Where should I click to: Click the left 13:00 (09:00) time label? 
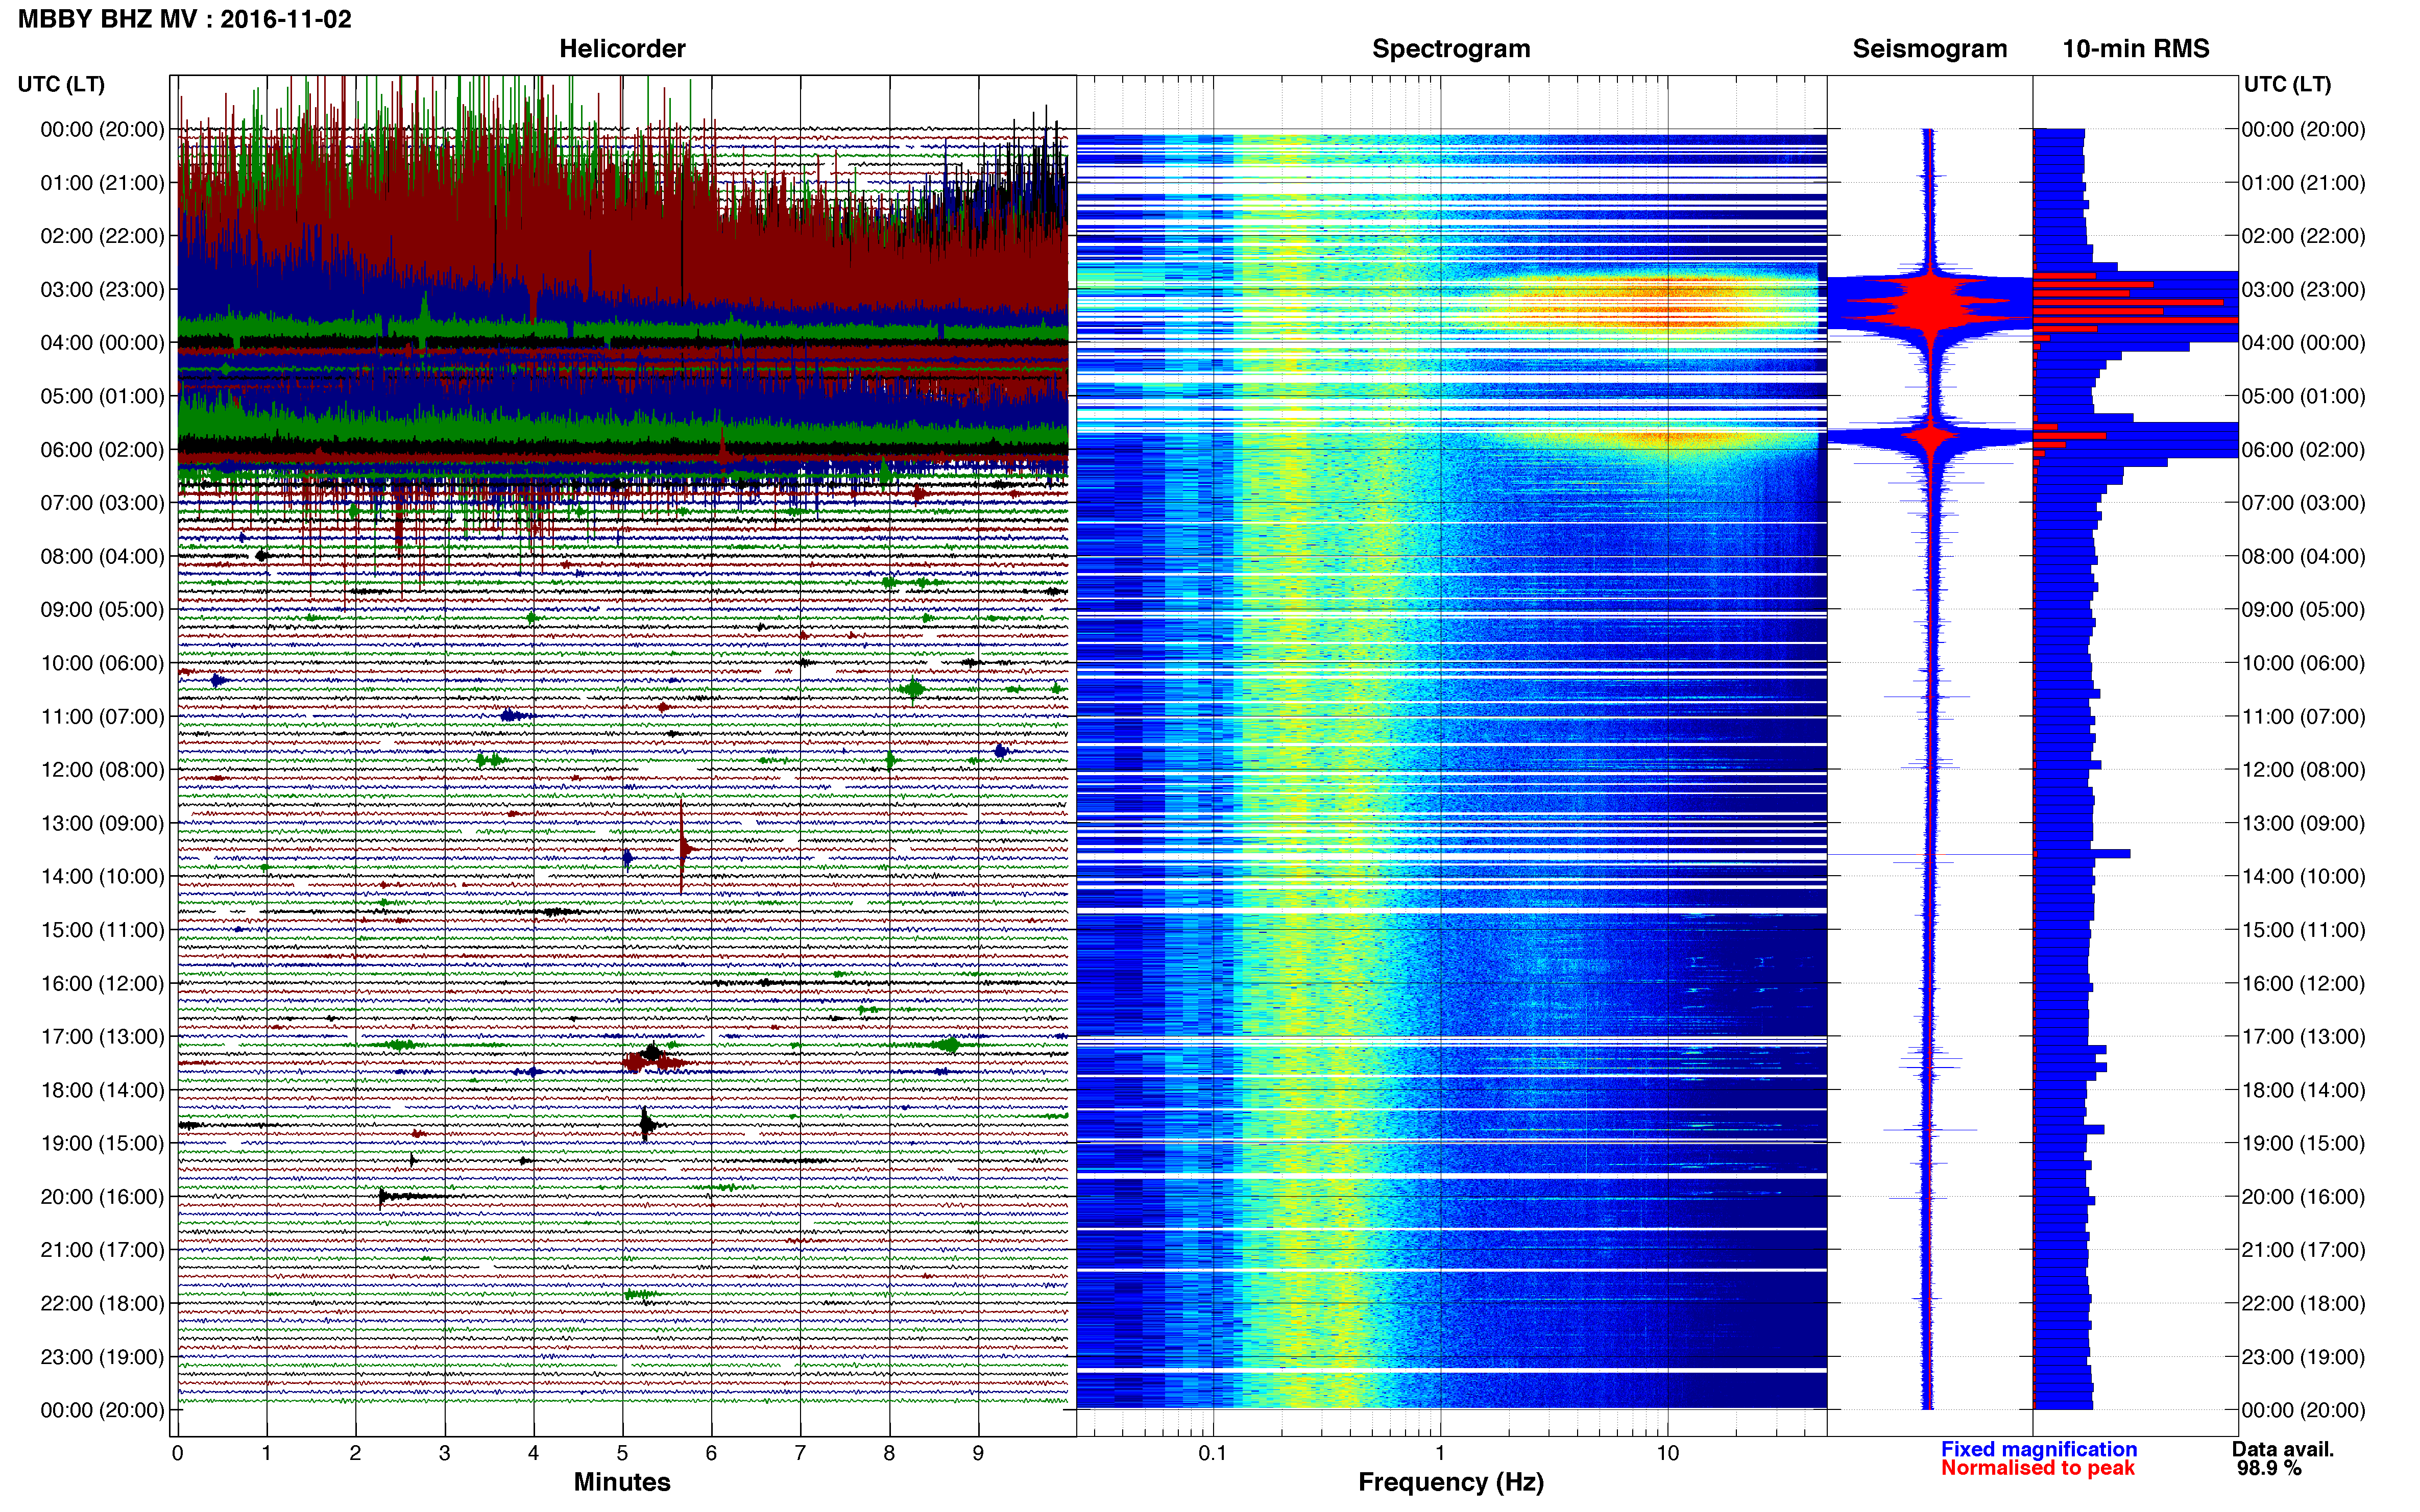pyautogui.click(x=102, y=824)
